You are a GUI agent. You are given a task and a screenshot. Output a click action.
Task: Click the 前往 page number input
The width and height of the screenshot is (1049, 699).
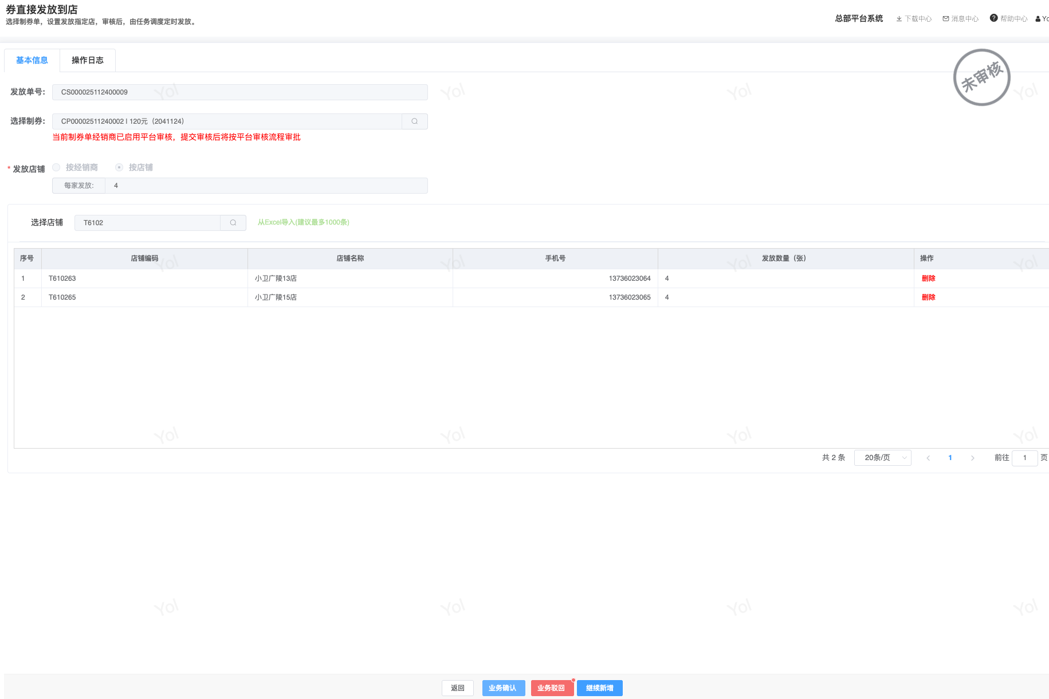[x=1025, y=458]
